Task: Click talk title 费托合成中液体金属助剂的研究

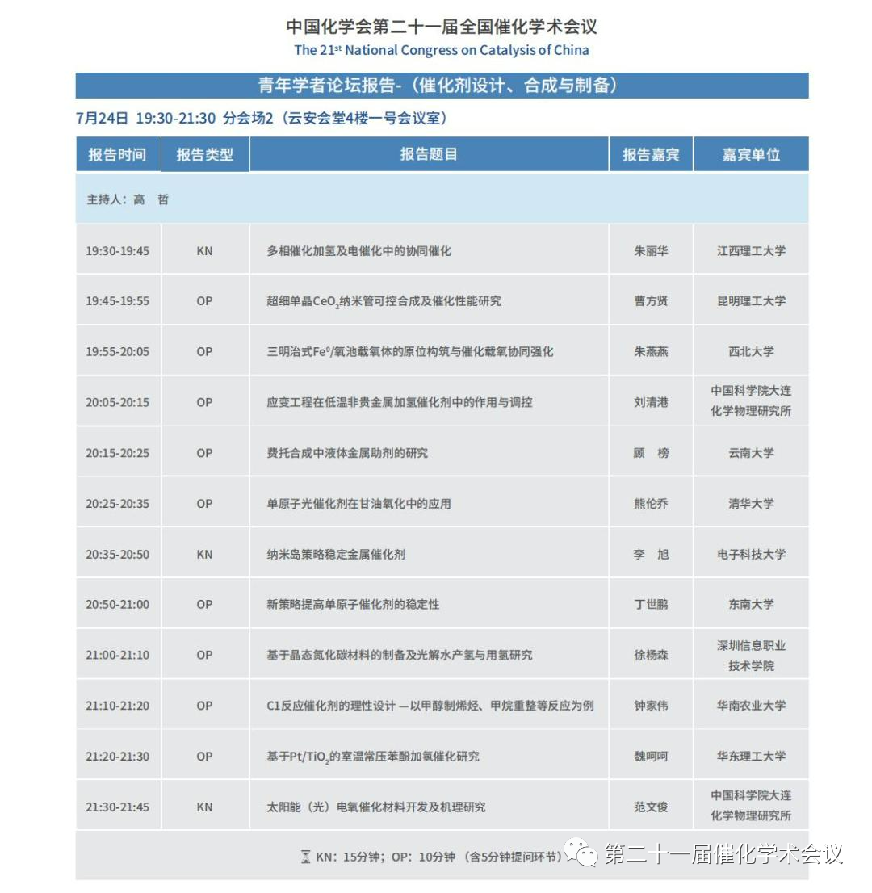Action: click(x=347, y=453)
